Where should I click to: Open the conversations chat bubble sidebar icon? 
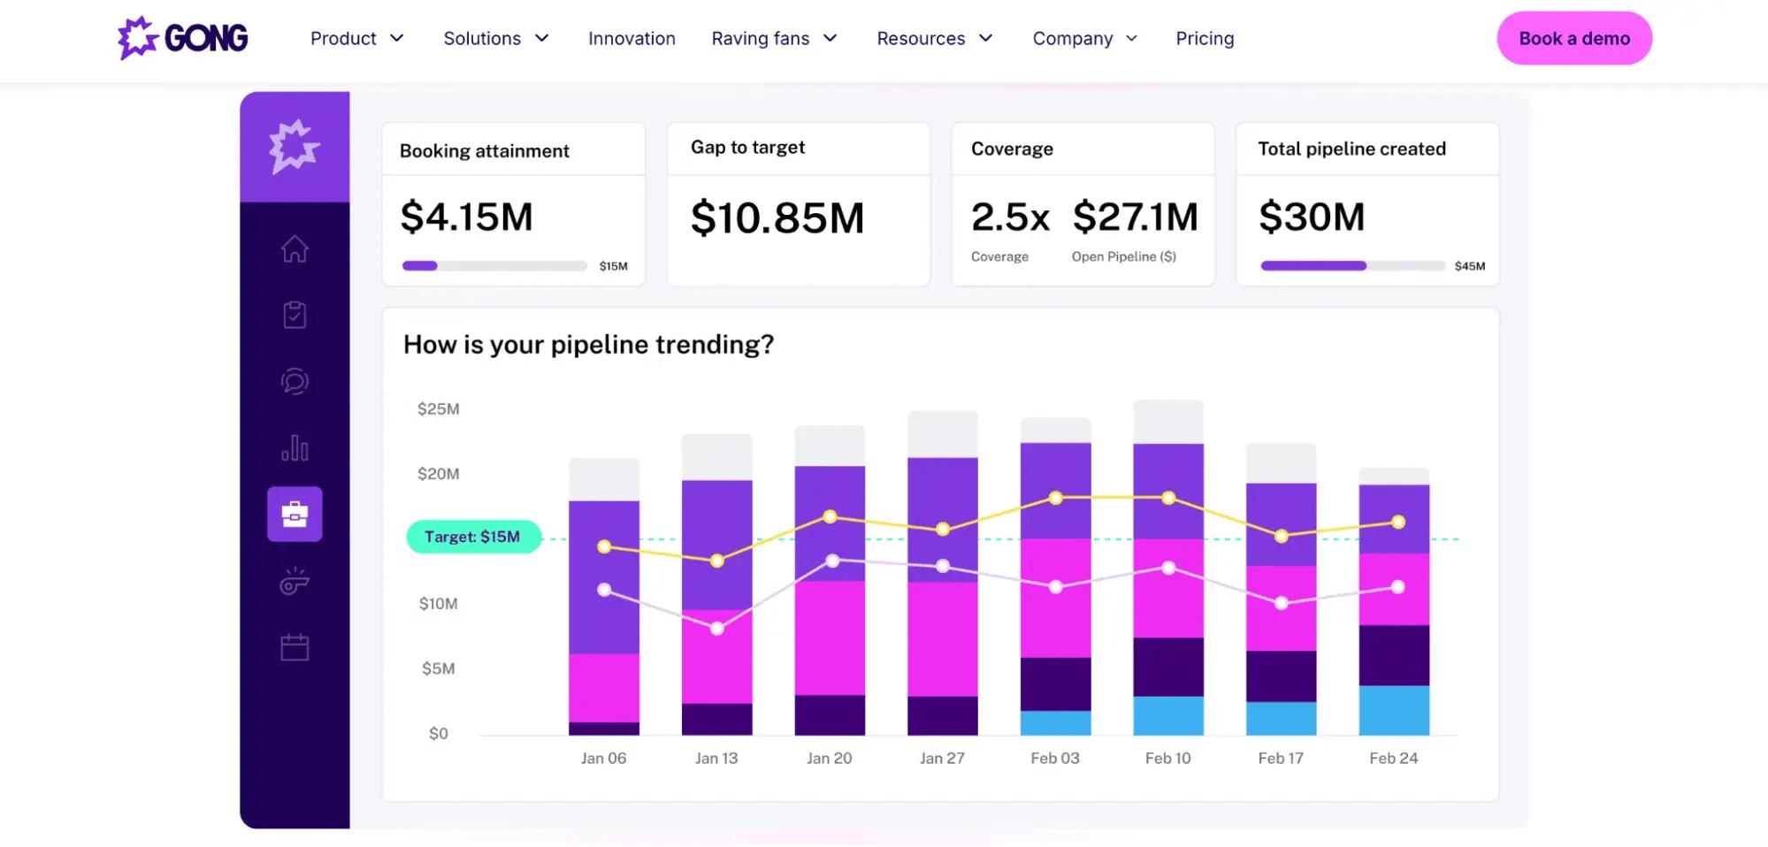pyautogui.click(x=295, y=381)
